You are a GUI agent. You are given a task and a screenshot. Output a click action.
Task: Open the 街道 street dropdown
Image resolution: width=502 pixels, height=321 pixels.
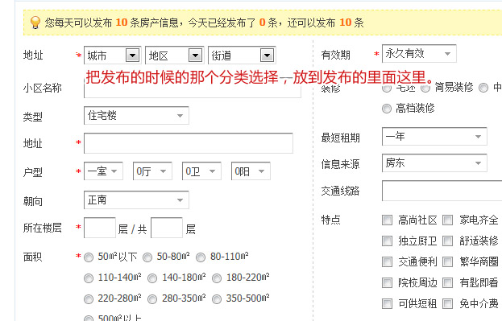click(242, 56)
